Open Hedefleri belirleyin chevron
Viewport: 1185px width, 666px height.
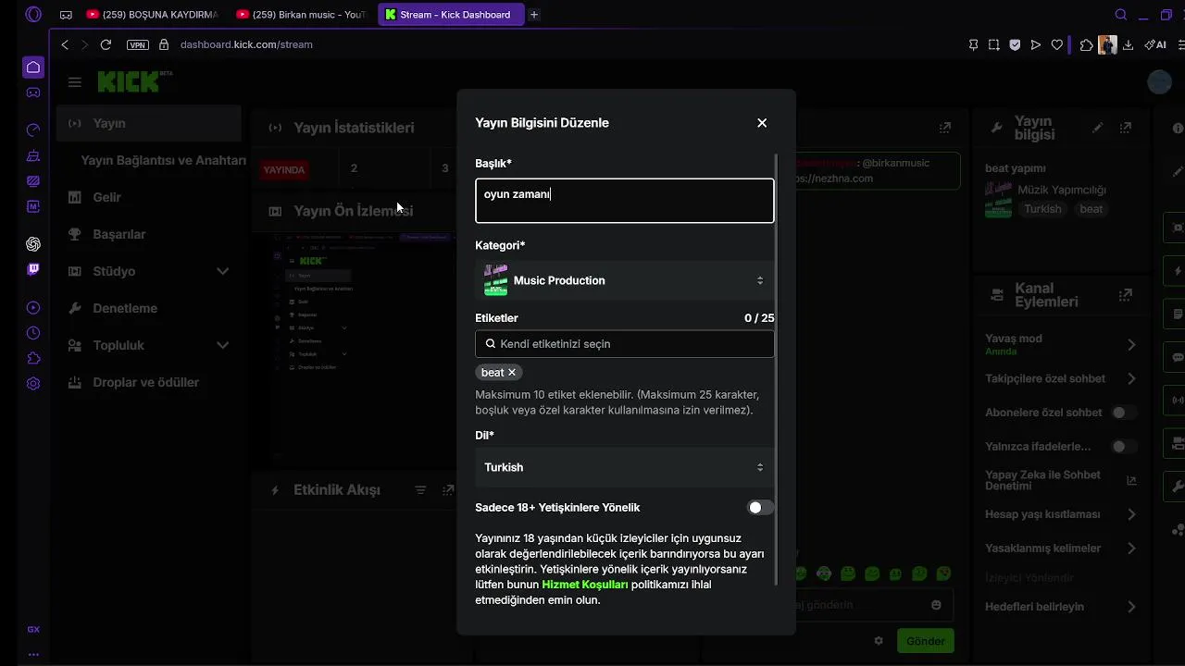[x=1131, y=607]
